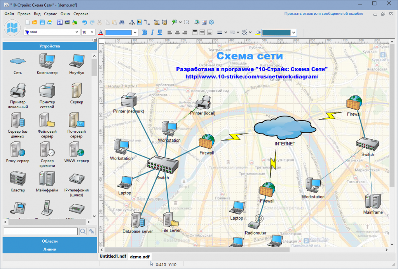The image size is (398, 269).
Task: Center text horizontally
Action: pos(177,32)
